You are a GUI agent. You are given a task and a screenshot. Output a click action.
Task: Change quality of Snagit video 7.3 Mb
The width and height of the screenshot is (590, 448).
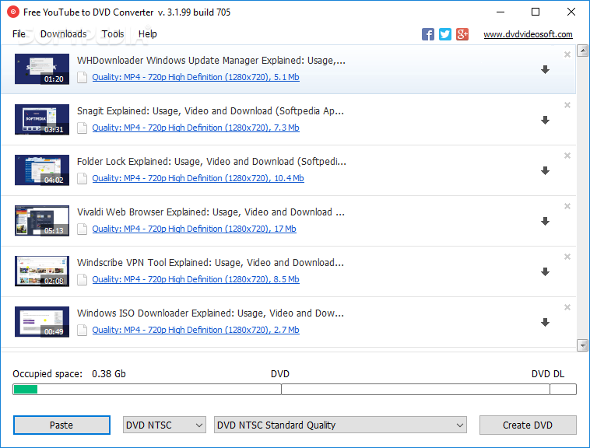[x=195, y=128]
